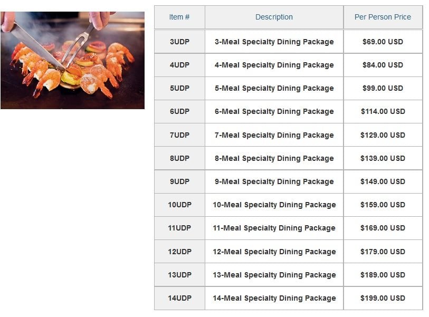The height and width of the screenshot is (317, 429).
Task: Click the shrimp teppanyaki grill photo
Action: point(72,60)
